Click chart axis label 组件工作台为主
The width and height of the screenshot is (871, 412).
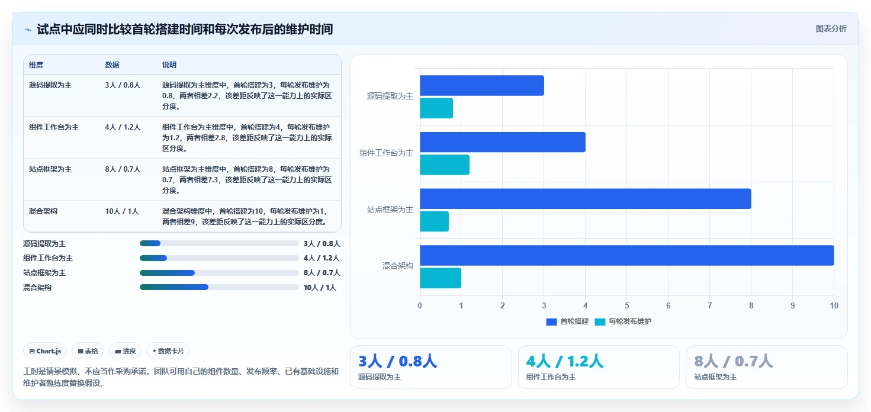(x=387, y=153)
